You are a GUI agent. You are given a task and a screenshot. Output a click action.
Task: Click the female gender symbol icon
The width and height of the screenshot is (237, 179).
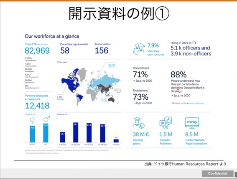pyautogui.click(x=32, y=121)
